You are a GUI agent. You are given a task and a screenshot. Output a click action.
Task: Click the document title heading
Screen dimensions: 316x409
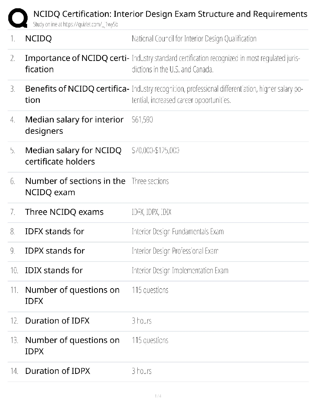point(170,14)
